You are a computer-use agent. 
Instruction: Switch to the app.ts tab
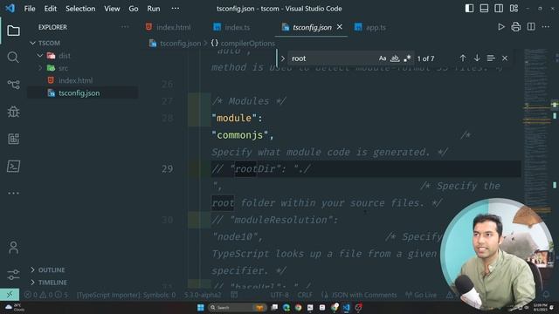pyautogui.click(x=370, y=27)
